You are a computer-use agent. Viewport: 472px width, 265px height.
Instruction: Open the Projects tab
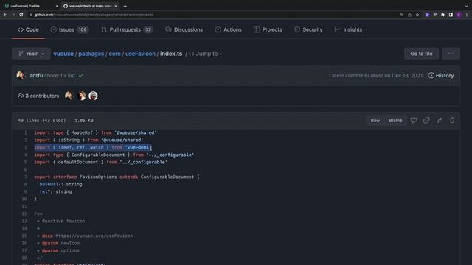[268, 29]
